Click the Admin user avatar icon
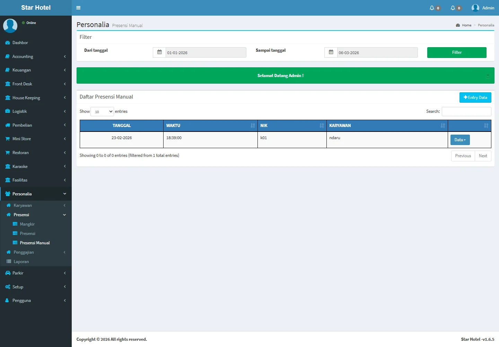The width and height of the screenshot is (499, 347). point(475,8)
